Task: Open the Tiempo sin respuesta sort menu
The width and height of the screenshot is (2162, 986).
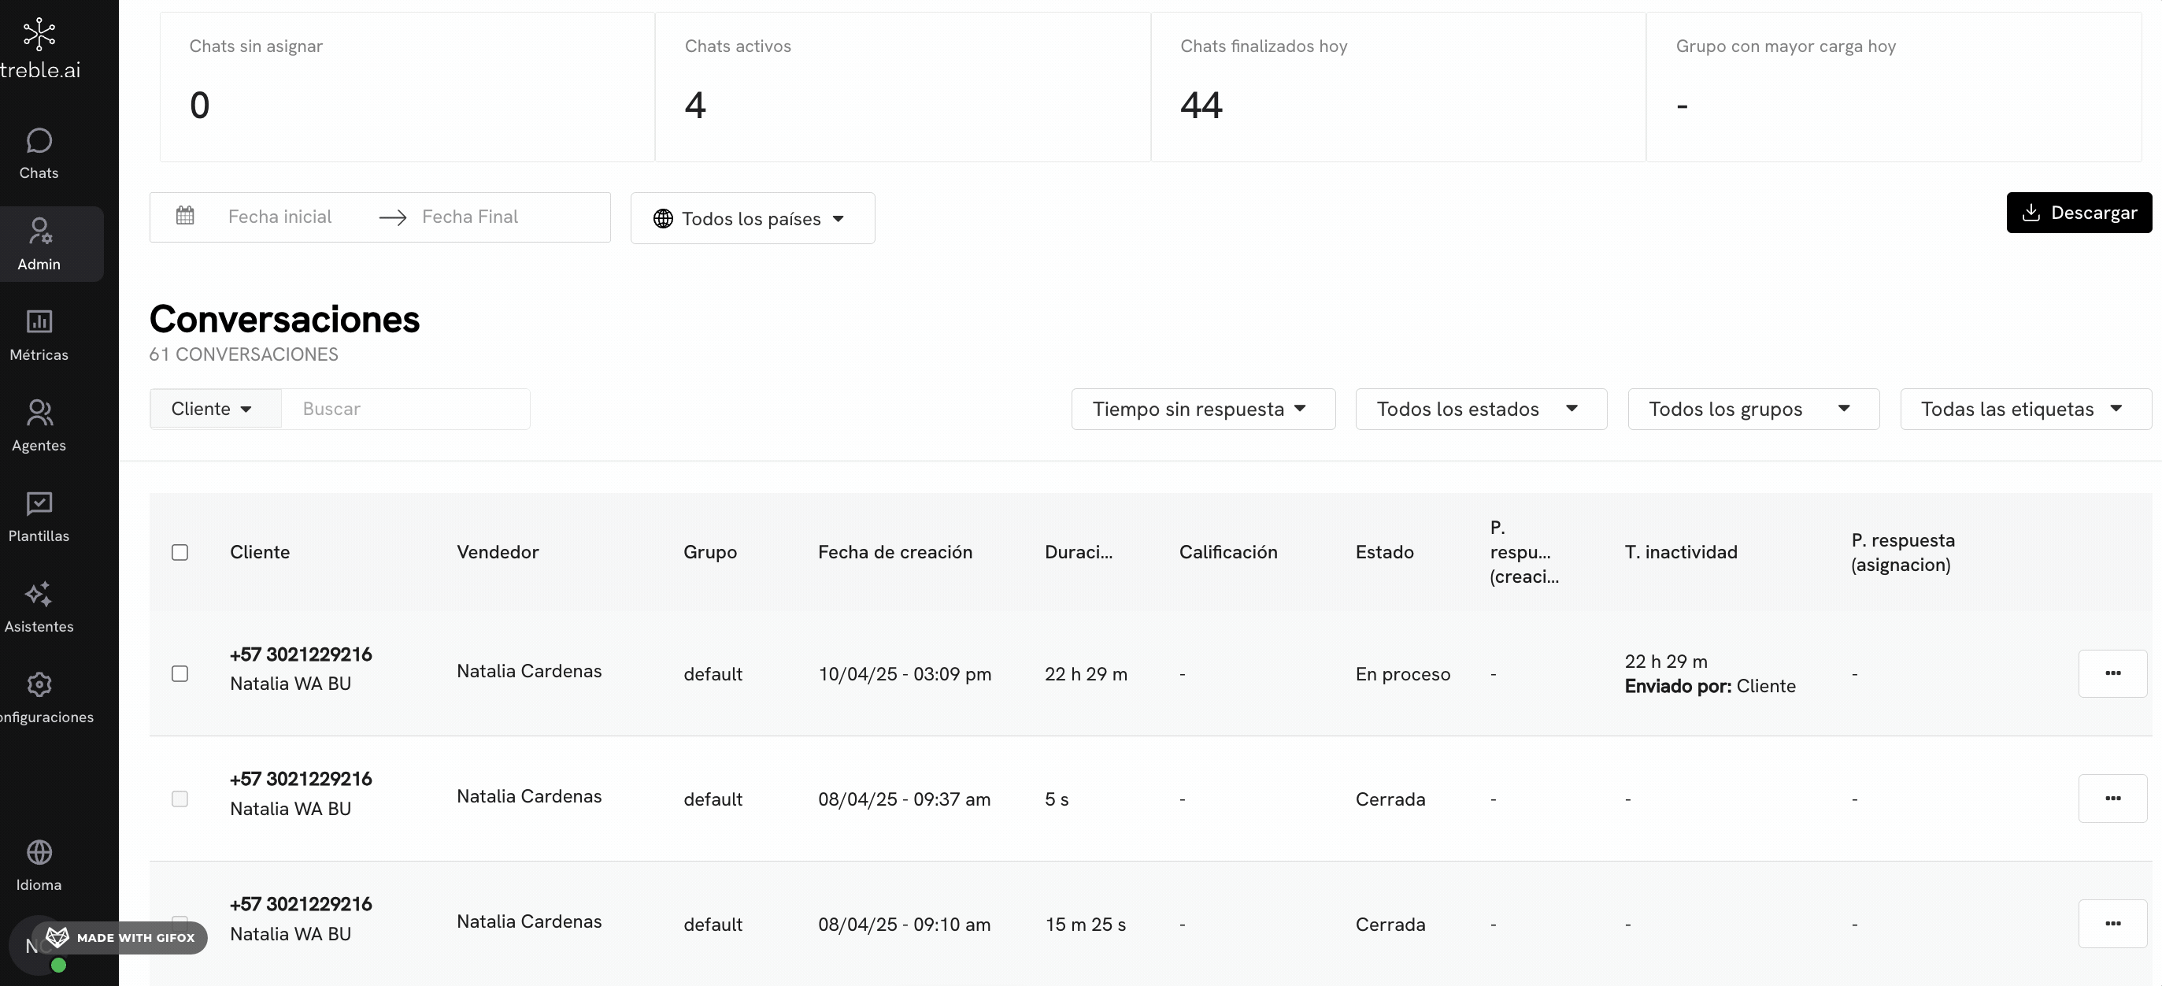Action: click(x=1202, y=409)
